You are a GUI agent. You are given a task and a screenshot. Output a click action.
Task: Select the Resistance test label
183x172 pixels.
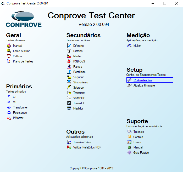click(x=20, y=113)
